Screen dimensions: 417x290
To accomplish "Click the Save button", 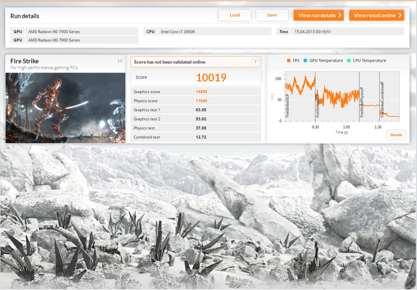I will tap(272, 15).
